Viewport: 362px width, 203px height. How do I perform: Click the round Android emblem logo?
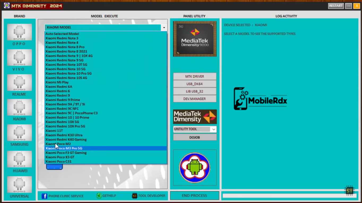195,168
